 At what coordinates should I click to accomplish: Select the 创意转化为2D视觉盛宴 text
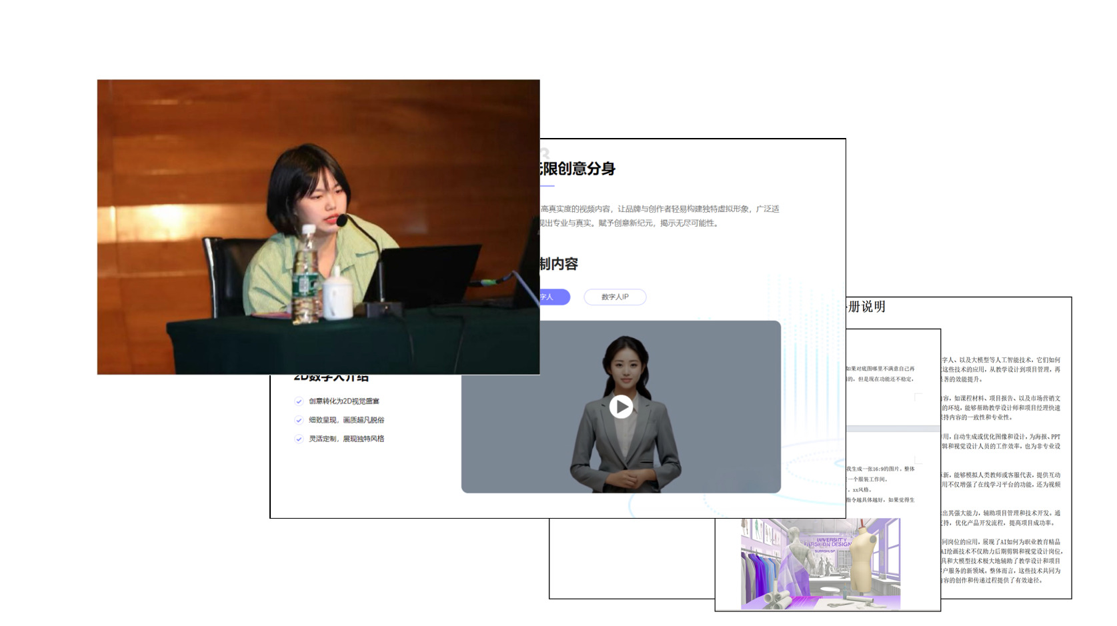[344, 401]
